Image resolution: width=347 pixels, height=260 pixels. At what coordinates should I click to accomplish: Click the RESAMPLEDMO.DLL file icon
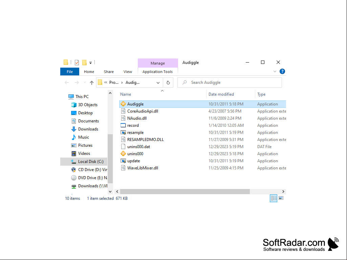coord(123,140)
